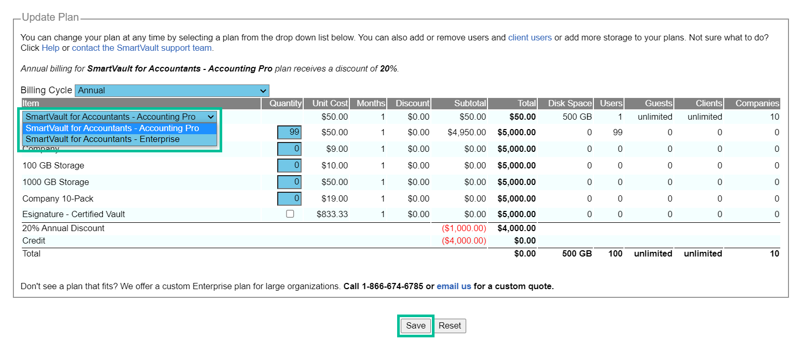Viewport: 800px width, 342px height.
Task: Select the Esignature - Certified Vault label
Action: click(x=74, y=214)
